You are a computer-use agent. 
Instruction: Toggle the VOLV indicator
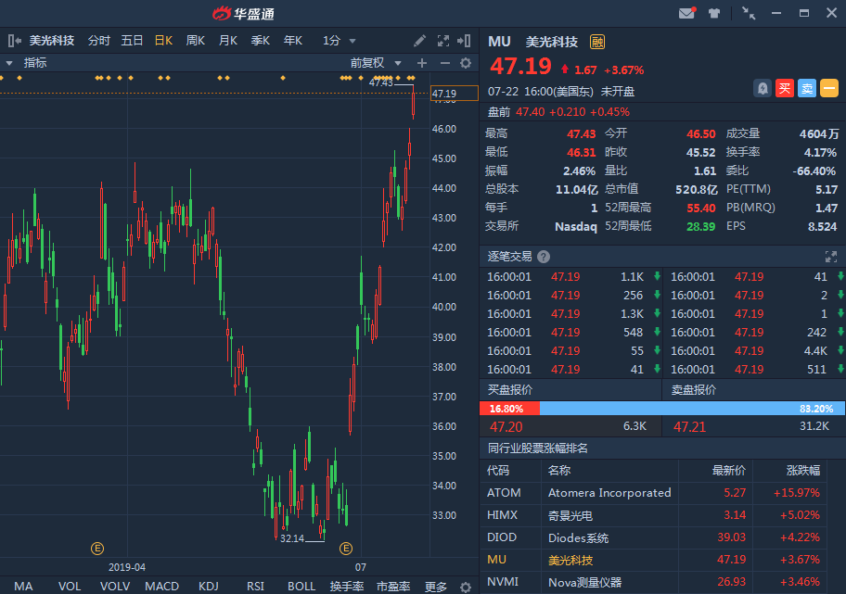click(115, 587)
